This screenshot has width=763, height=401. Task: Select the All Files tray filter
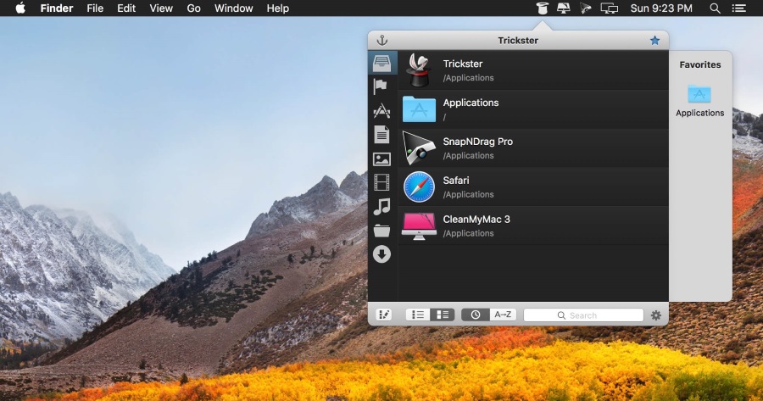(382, 64)
